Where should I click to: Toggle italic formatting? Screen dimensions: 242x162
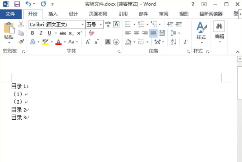41,33
